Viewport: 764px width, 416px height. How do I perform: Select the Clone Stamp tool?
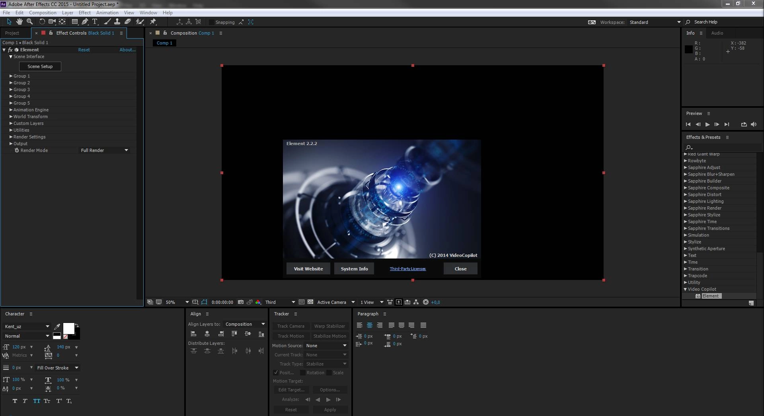pos(117,22)
